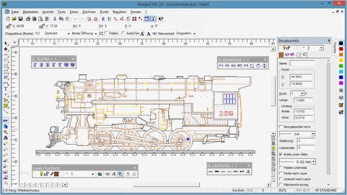Cut selection with the scissors icon
The width and height of the screenshot is (347, 195).
pyautogui.click(x=55, y=19)
